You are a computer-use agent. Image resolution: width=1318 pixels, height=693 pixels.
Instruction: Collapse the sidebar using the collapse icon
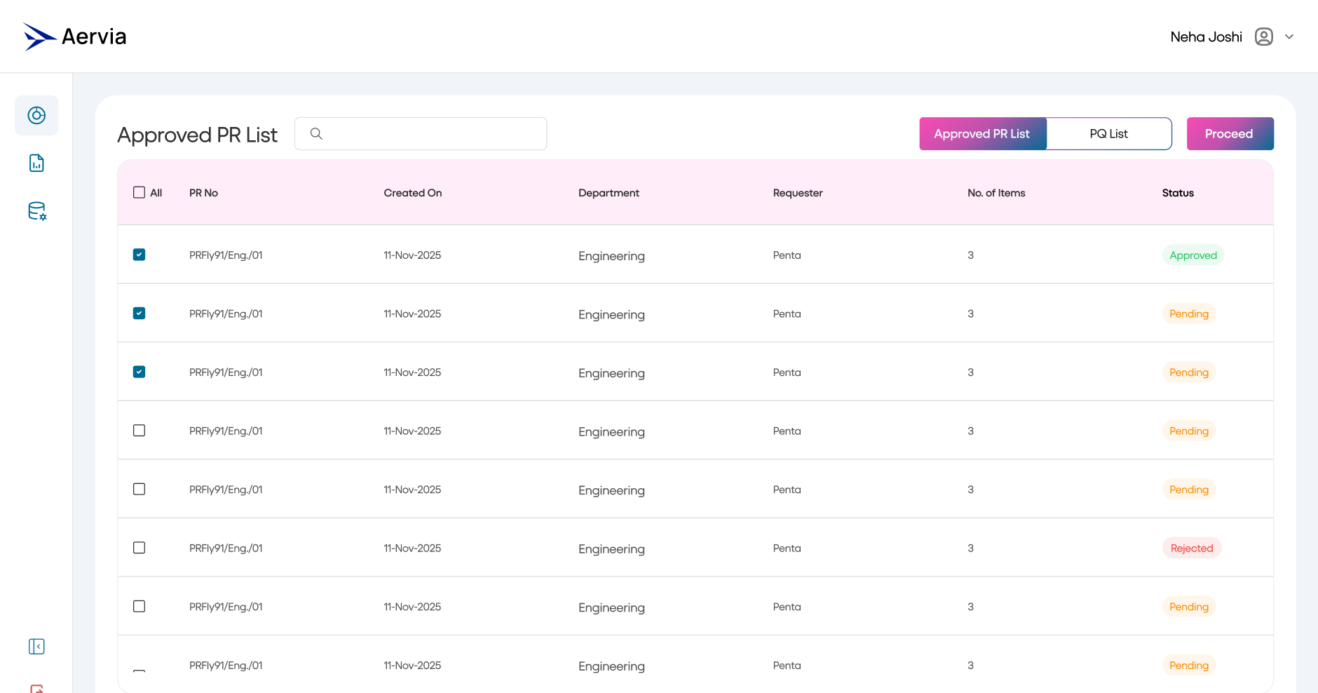coord(36,646)
